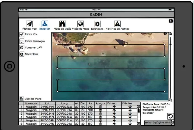194x130 pixels.
Task: Move waypoint 2 down with arrow
Action: click(130, 110)
